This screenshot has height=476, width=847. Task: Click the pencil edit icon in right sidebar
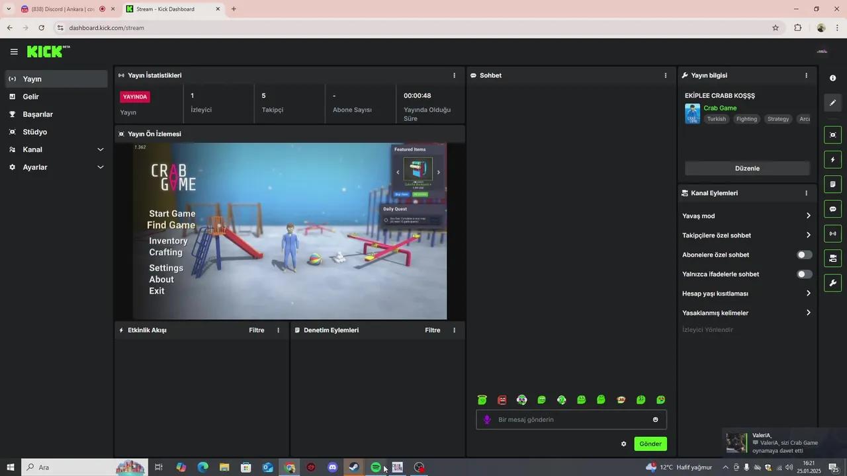832,102
